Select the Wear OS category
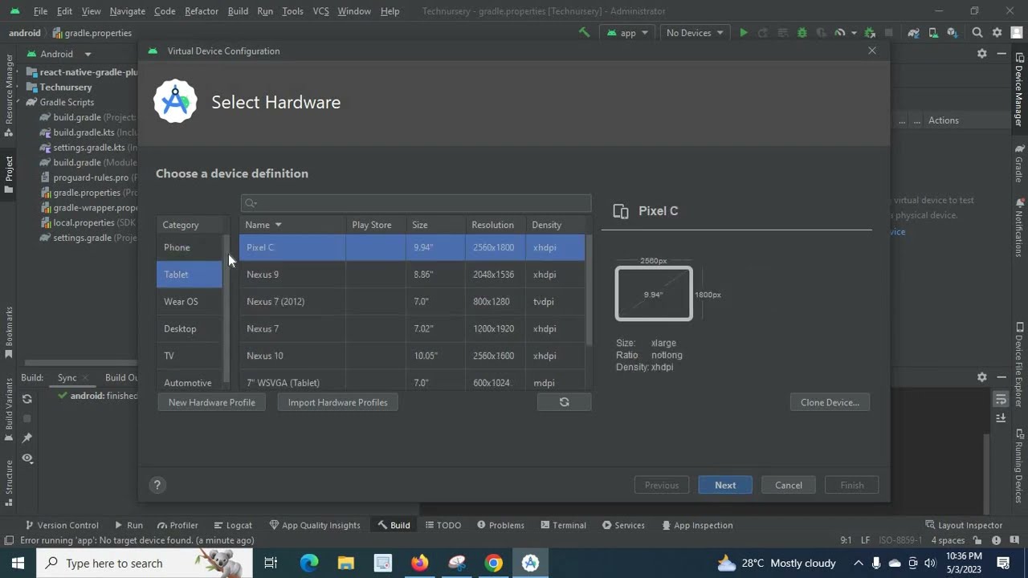The height and width of the screenshot is (578, 1028). pyautogui.click(x=190, y=302)
